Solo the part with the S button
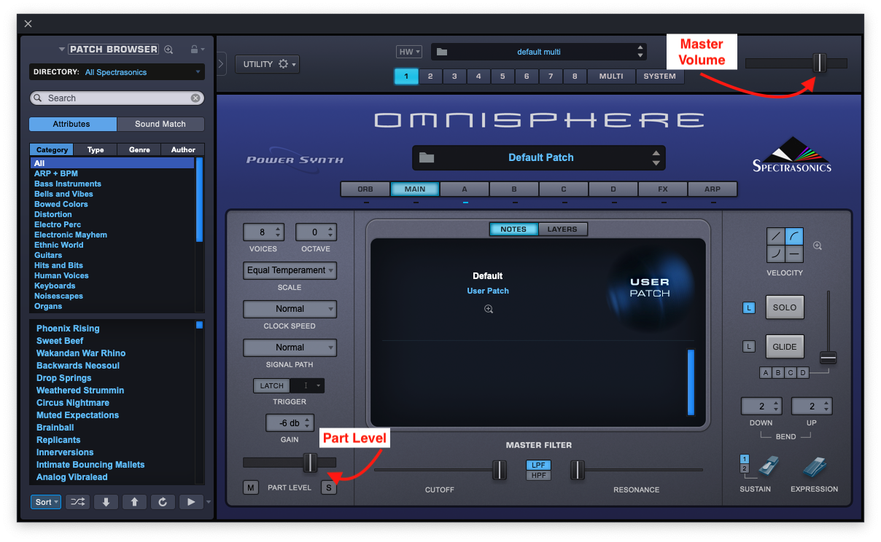 [329, 487]
